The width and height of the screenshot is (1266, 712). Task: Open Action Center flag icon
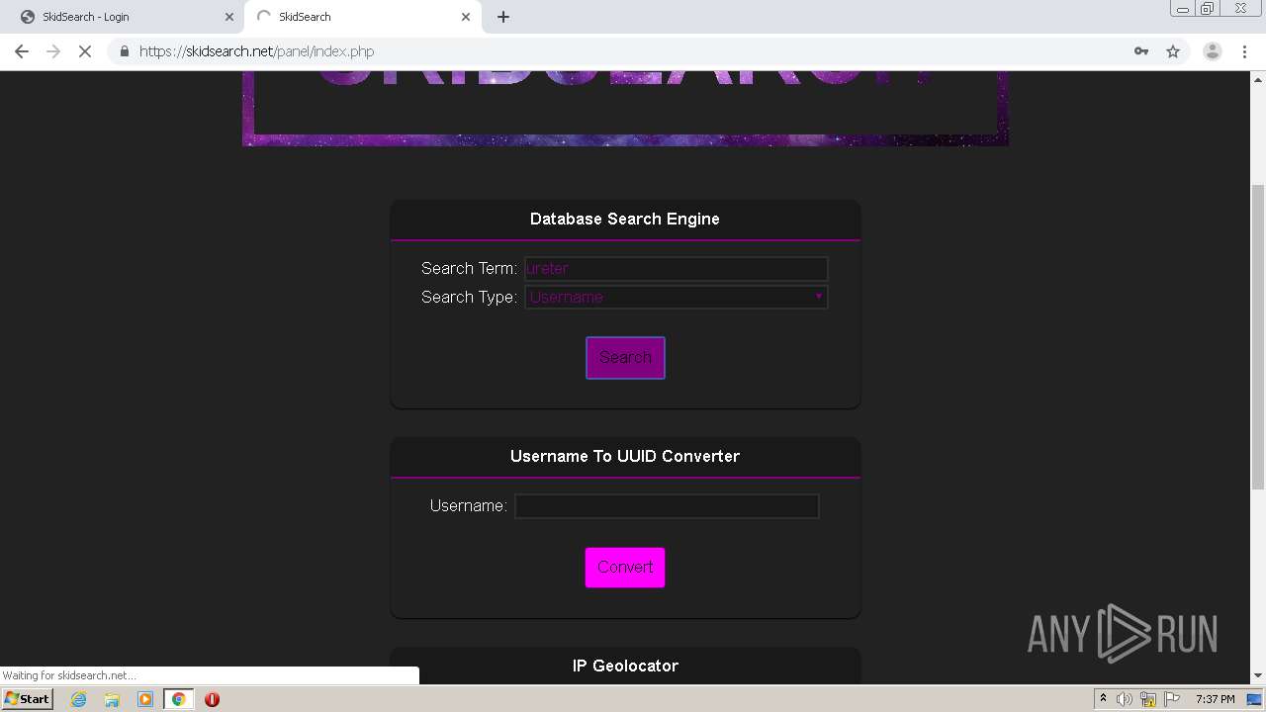[1172, 699]
